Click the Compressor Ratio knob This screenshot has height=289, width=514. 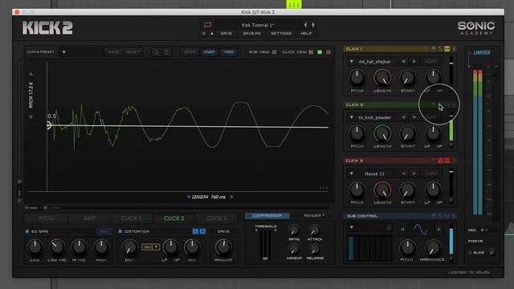click(294, 230)
